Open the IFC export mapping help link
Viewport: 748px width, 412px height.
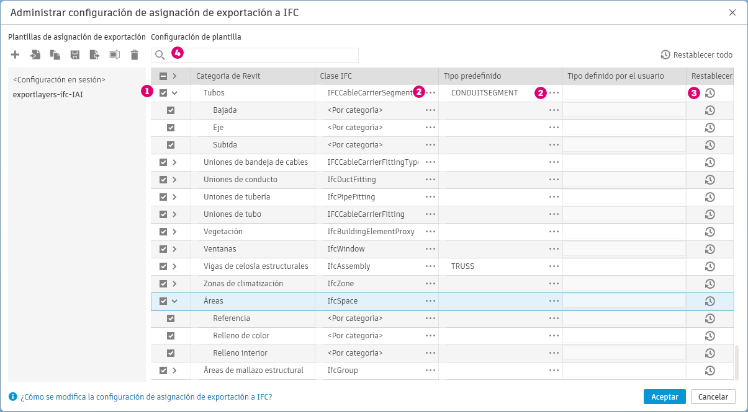click(146, 397)
